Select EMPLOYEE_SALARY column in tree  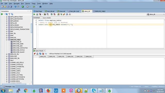click(19, 52)
